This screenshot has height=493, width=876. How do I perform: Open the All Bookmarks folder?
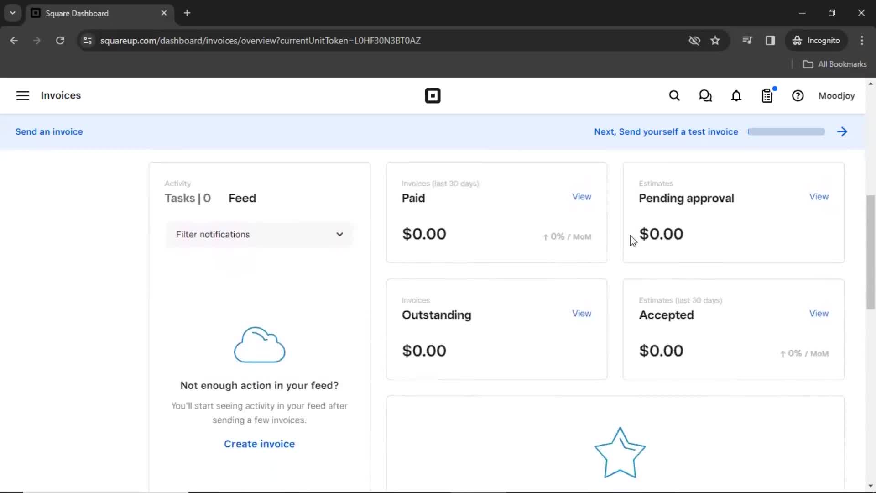tap(834, 64)
